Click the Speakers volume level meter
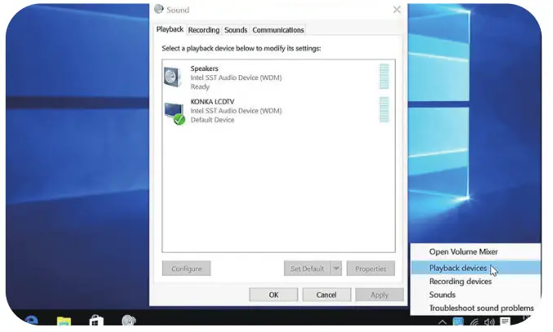553x332 pixels. click(x=384, y=76)
